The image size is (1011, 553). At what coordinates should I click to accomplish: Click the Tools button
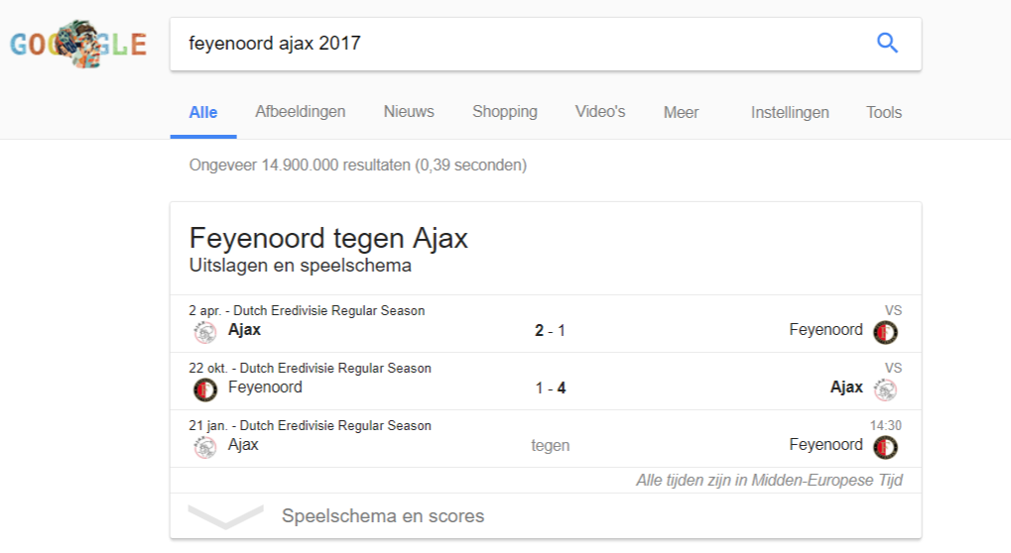(884, 113)
